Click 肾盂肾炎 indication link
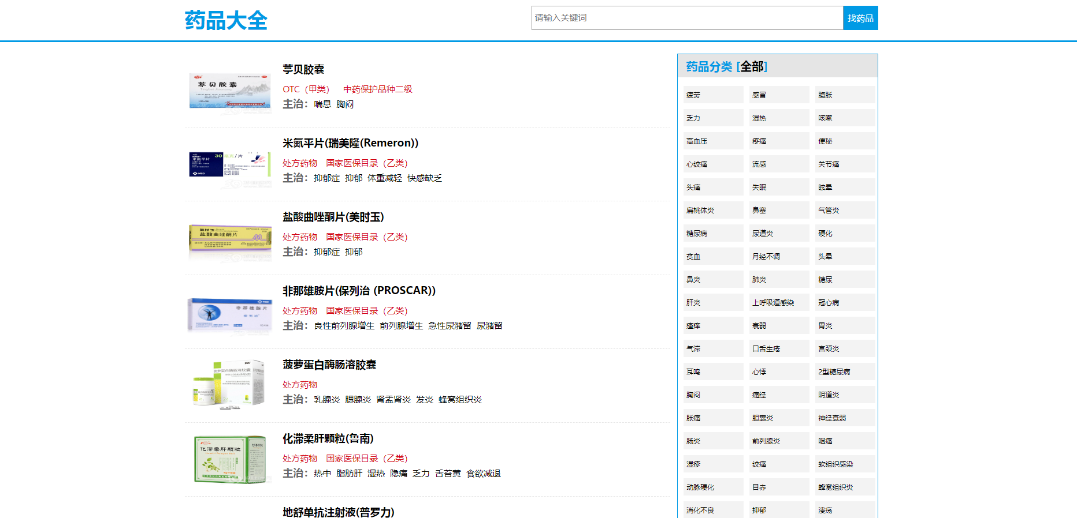Screen dimensions: 1077x518 393,400
